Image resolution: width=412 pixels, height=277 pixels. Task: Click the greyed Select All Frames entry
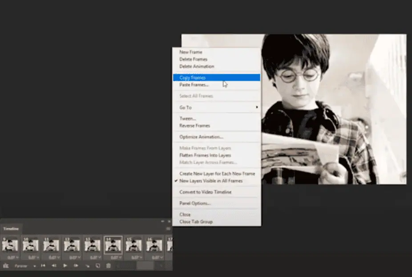217,96
